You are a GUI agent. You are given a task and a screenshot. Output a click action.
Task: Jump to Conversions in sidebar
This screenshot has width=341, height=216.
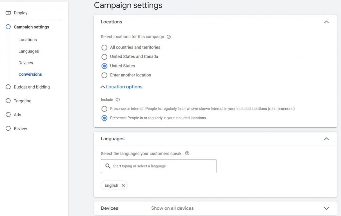(x=30, y=74)
